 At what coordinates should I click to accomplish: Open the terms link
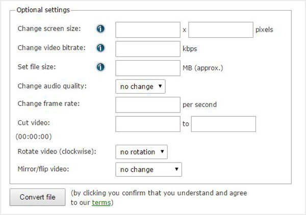(x=99, y=202)
